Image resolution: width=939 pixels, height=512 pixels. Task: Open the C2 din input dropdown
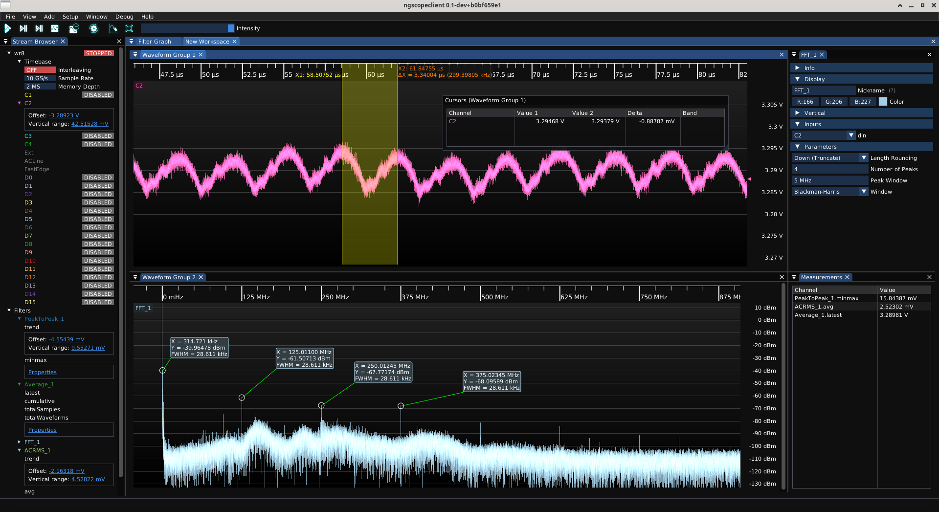point(824,135)
